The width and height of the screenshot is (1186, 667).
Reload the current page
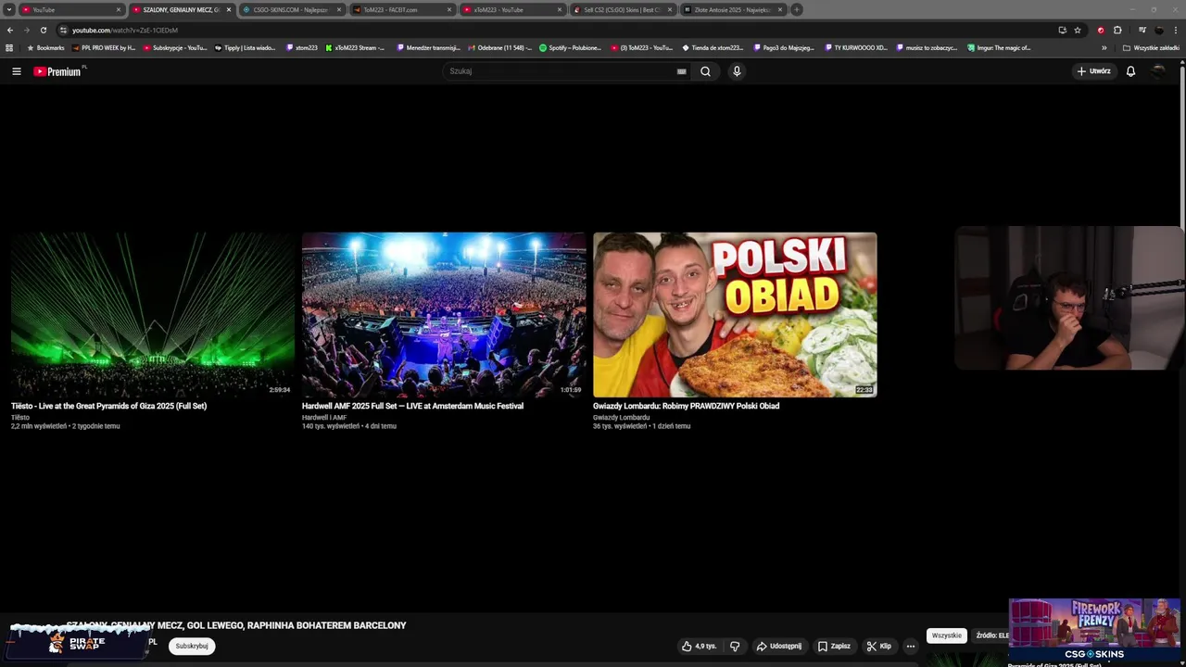43,30
